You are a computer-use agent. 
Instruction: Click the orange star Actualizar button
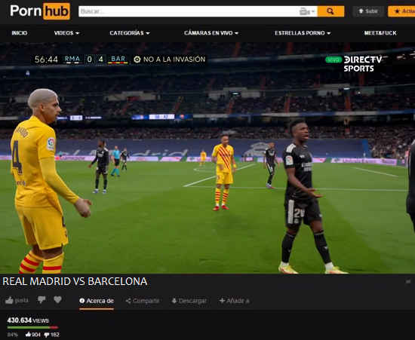(401, 11)
